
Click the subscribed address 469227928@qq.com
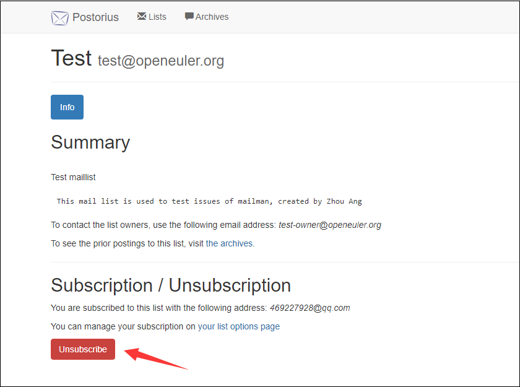[310, 308]
